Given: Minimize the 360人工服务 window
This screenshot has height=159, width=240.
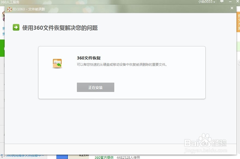Looking at the screenshot, I should pos(230,2).
